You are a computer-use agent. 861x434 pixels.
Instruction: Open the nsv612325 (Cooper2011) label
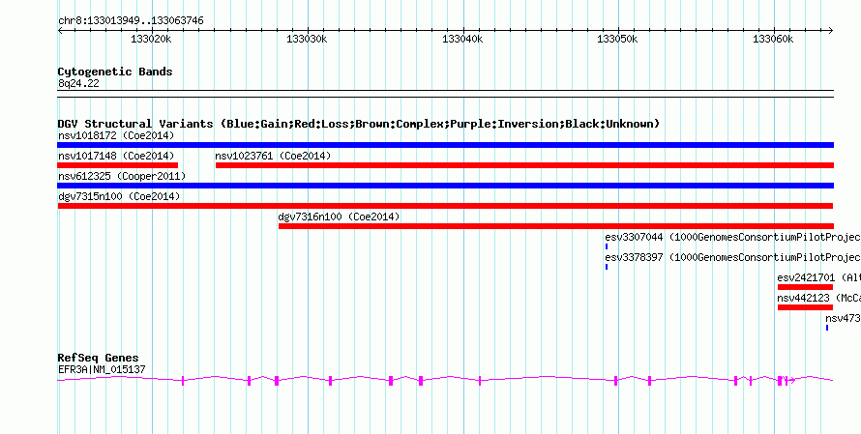click(122, 176)
